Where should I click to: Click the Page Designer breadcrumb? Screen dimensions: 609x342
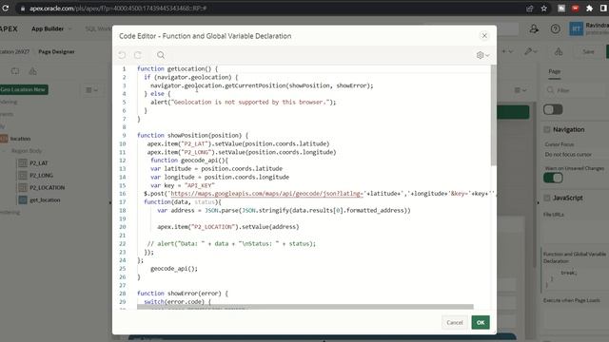click(x=56, y=51)
